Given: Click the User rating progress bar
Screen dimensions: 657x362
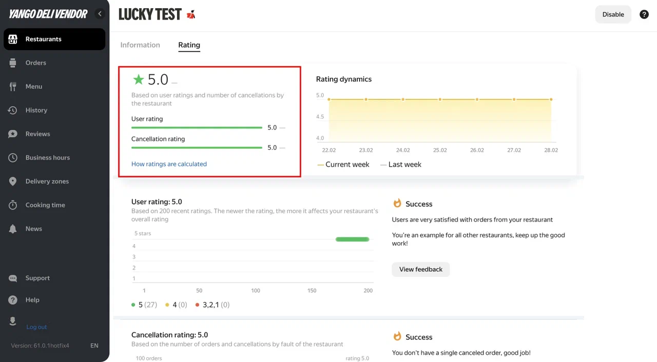Looking at the screenshot, I should click(197, 128).
